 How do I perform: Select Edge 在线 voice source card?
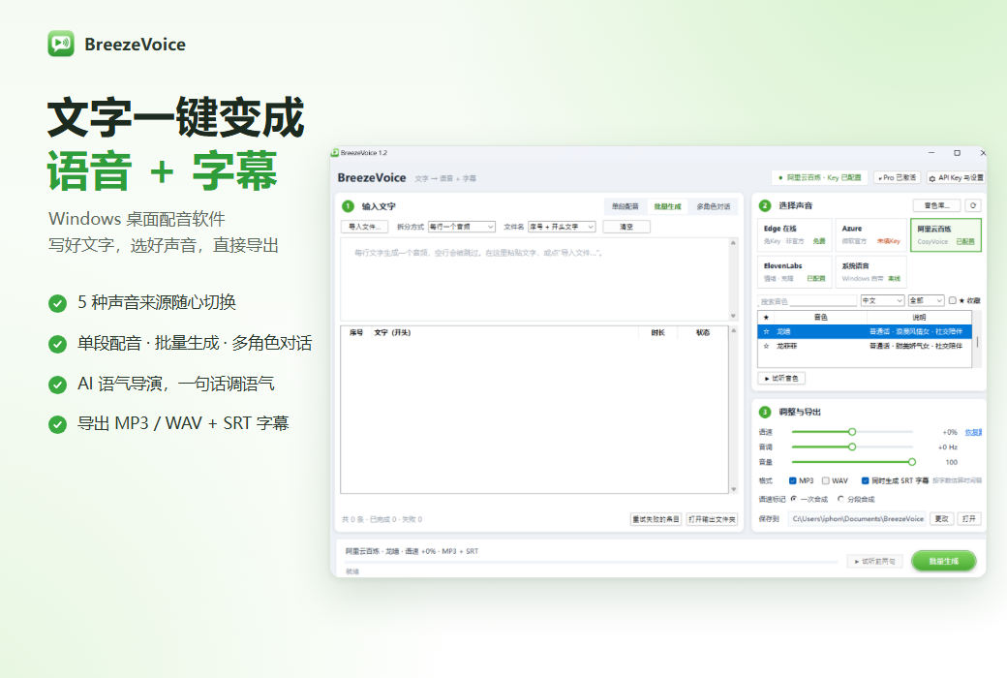pyautogui.click(x=794, y=234)
